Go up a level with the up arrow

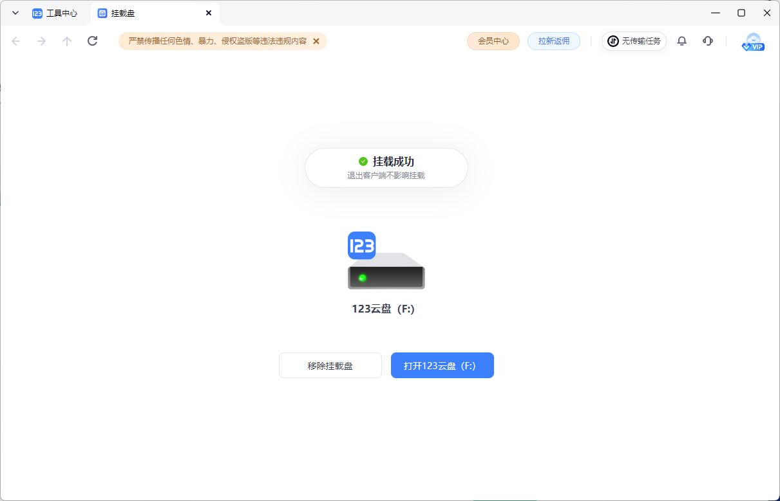(x=67, y=41)
